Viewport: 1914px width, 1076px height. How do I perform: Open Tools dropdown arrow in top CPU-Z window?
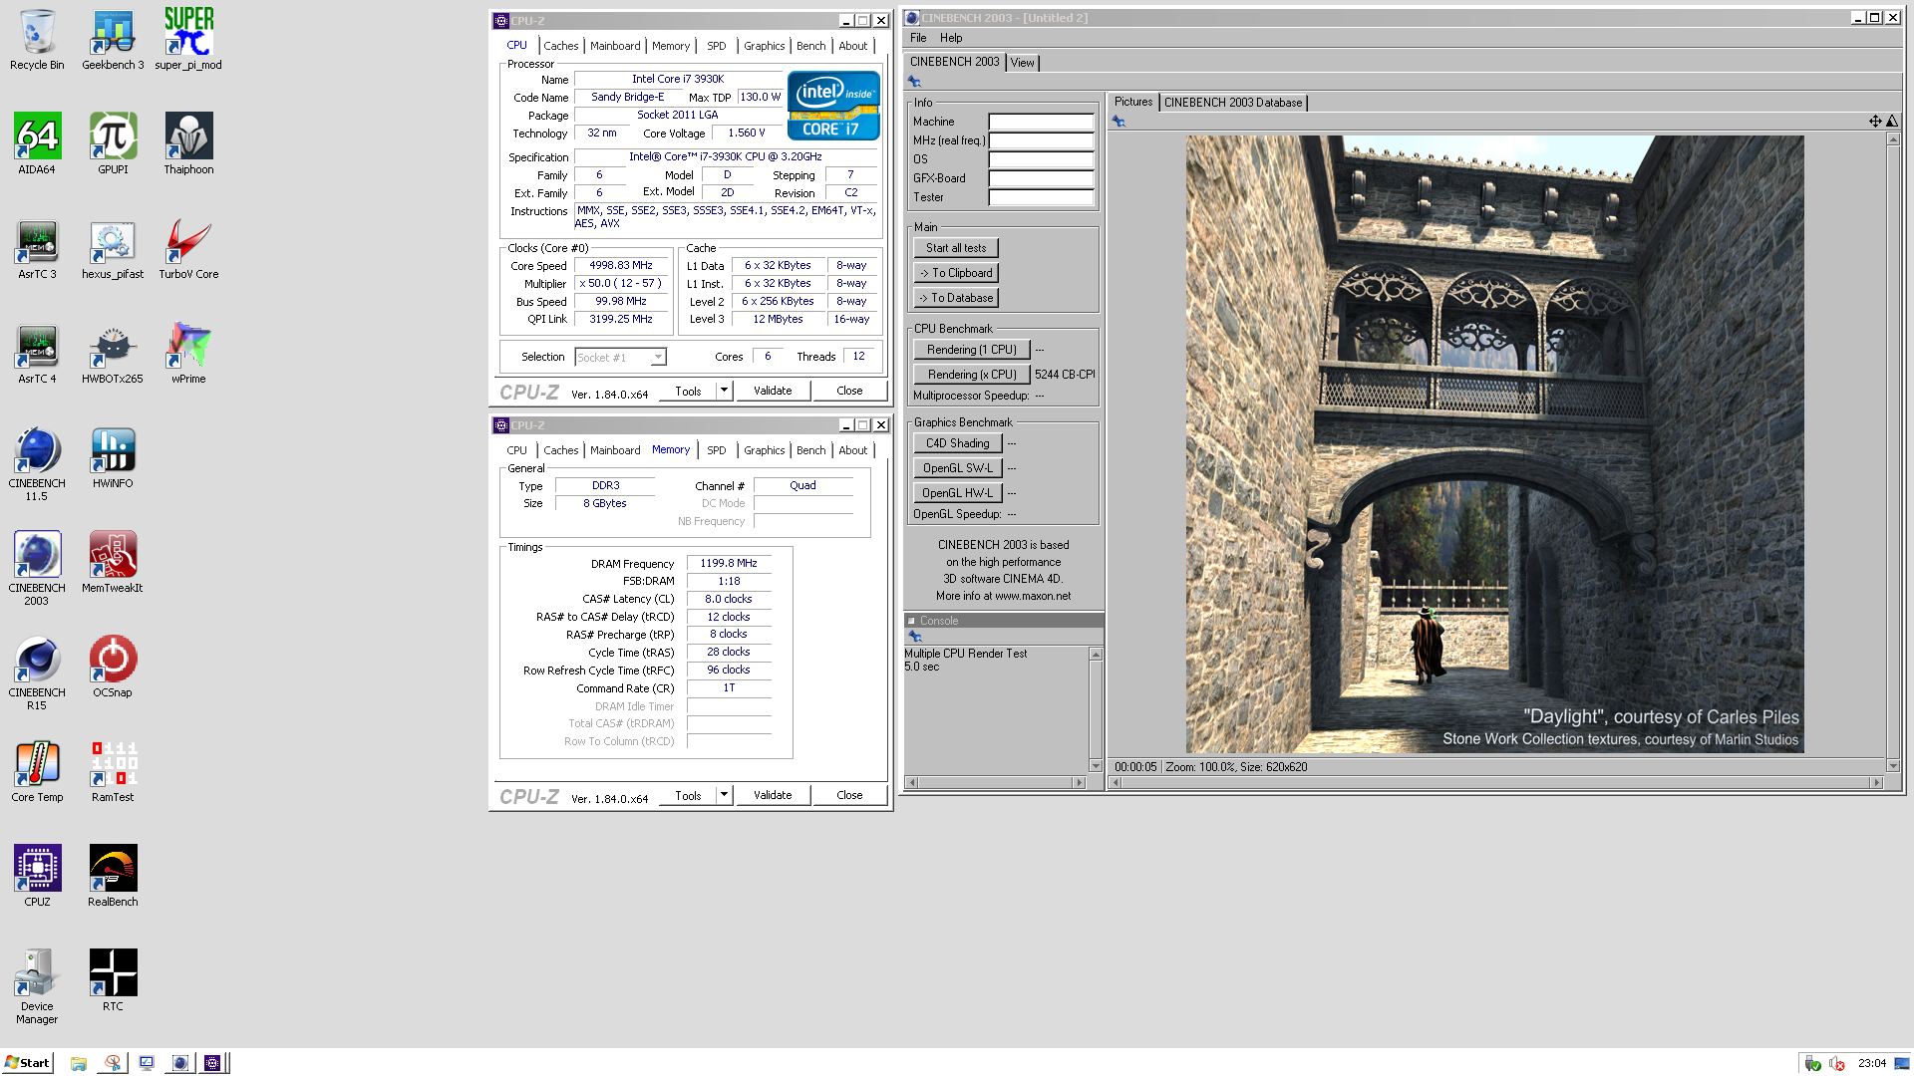click(725, 391)
